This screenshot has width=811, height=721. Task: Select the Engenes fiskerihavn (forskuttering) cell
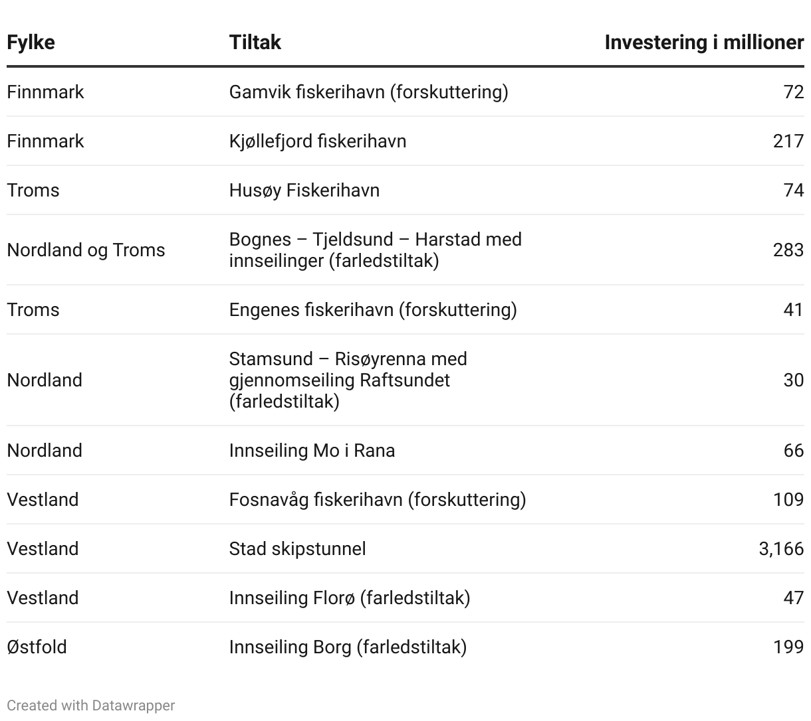click(x=372, y=309)
